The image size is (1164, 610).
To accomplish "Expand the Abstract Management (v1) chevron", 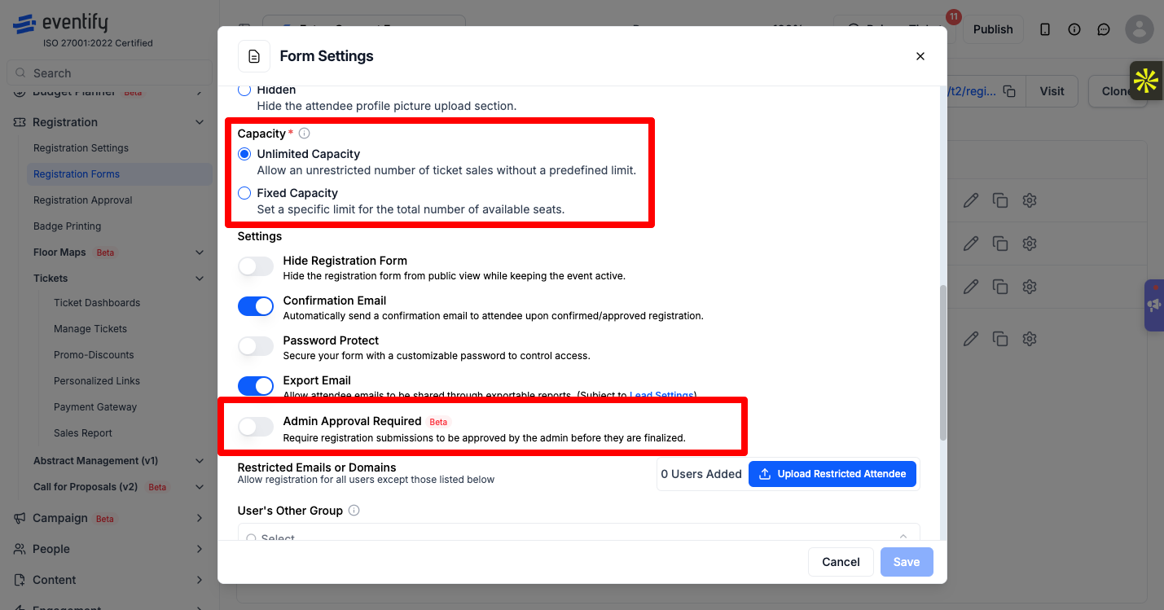I will click(200, 461).
